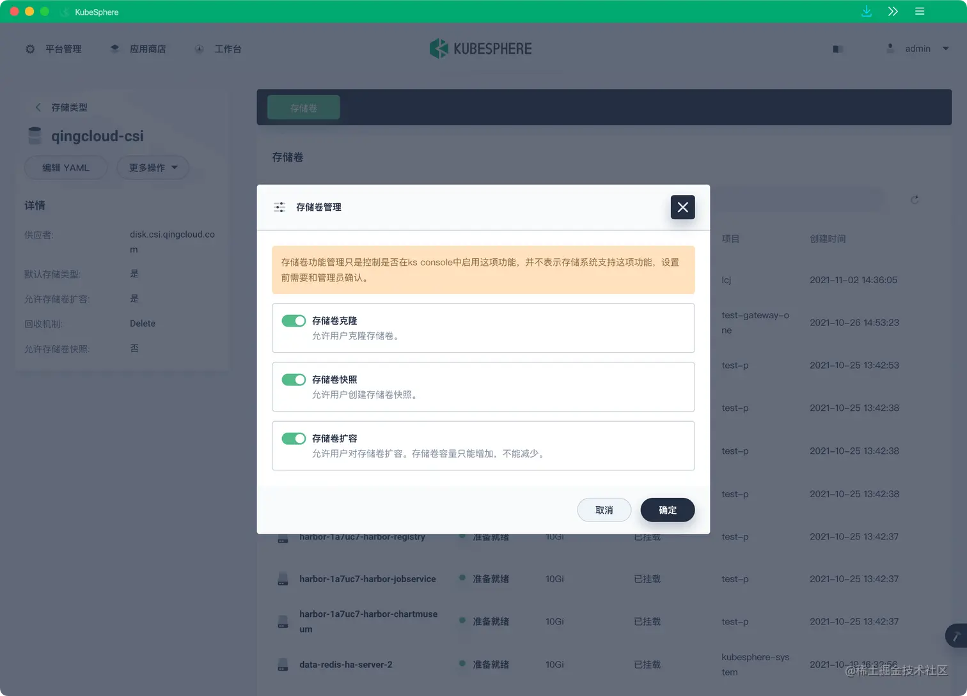Viewport: 967px width, 696px height.
Task: Click the double chevron icon in title bar
Action: (893, 12)
